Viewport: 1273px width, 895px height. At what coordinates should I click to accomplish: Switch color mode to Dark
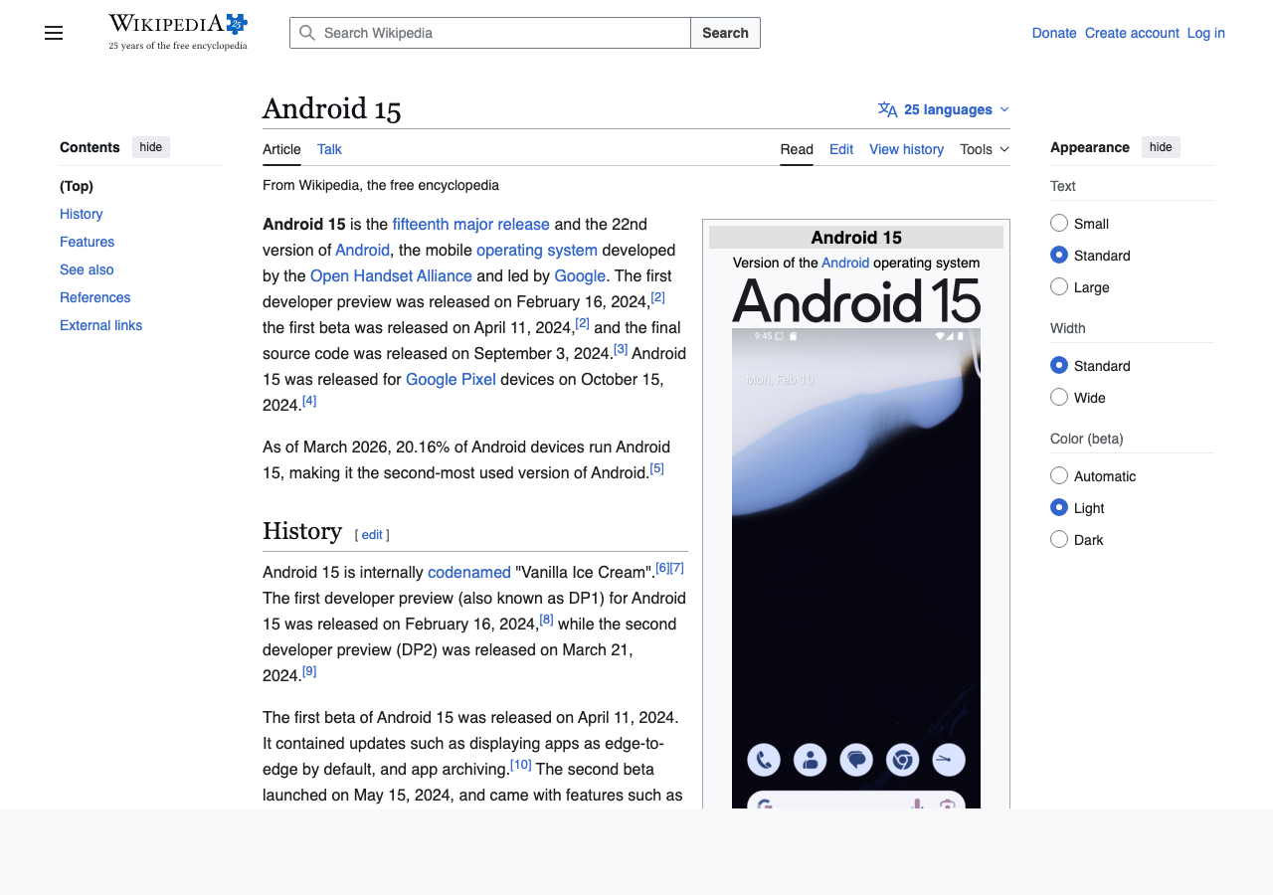coord(1057,539)
